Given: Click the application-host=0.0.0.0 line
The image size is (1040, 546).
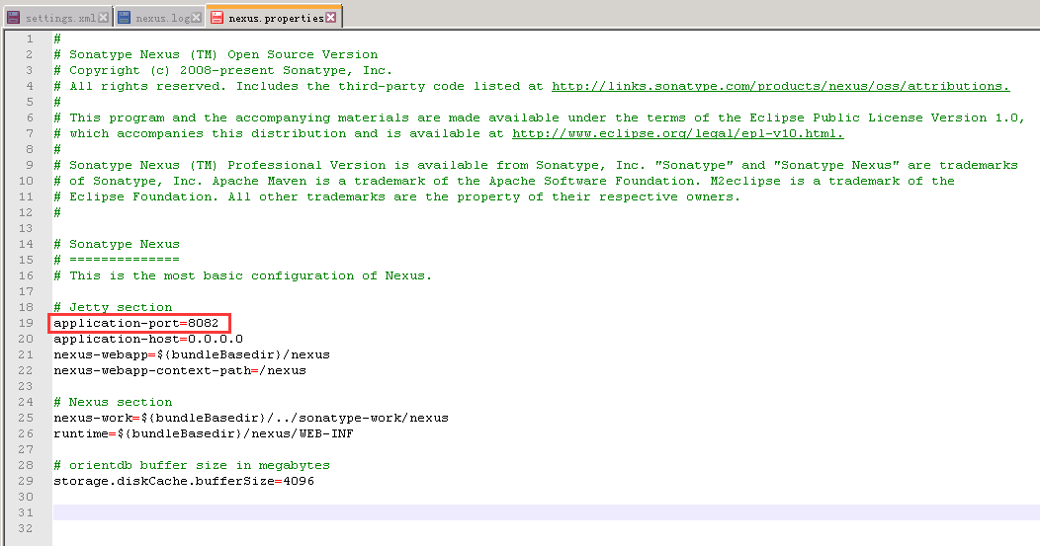Looking at the screenshot, I should click(148, 340).
